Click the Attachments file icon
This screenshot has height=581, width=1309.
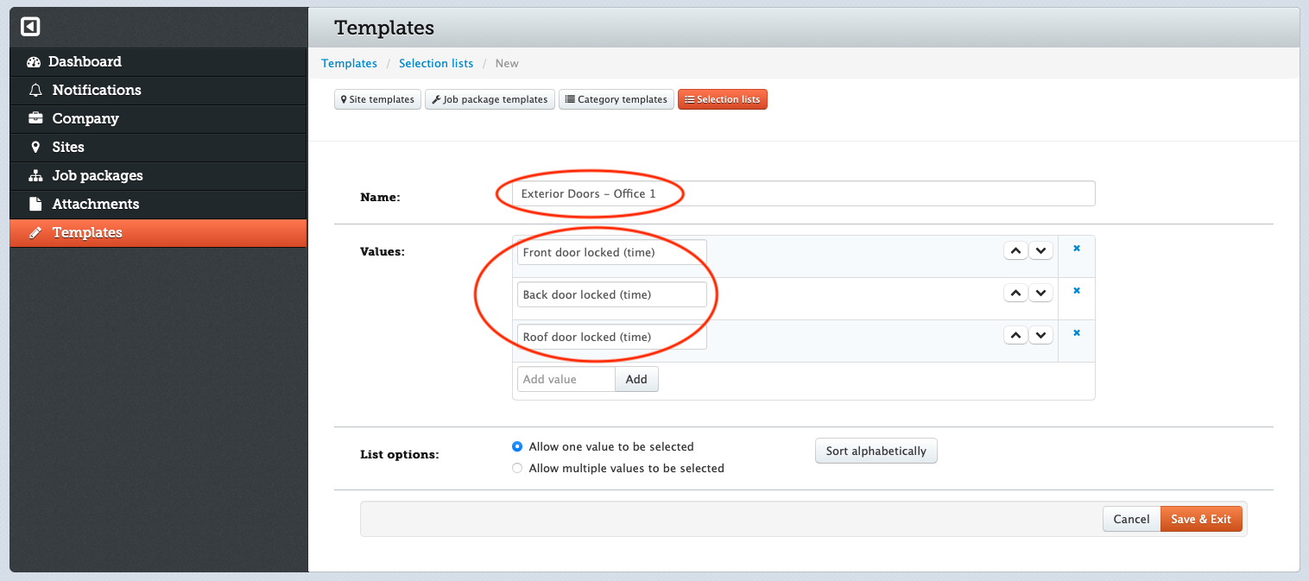point(35,205)
